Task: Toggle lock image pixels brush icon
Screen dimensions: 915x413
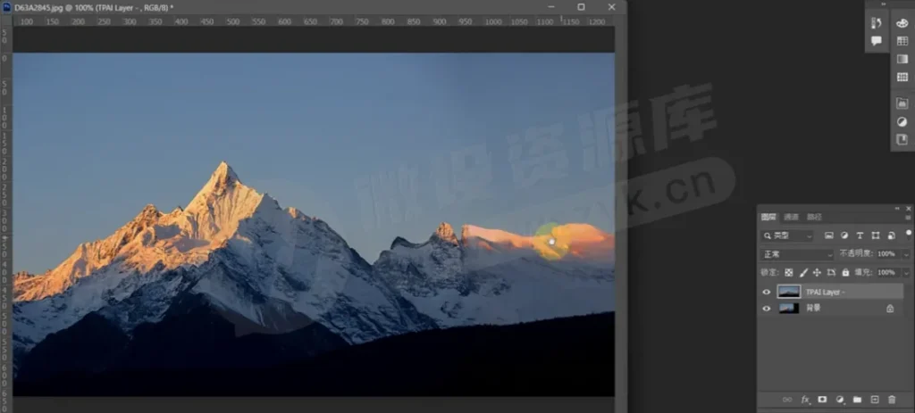Action: pyautogui.click(x=803, y=272)
